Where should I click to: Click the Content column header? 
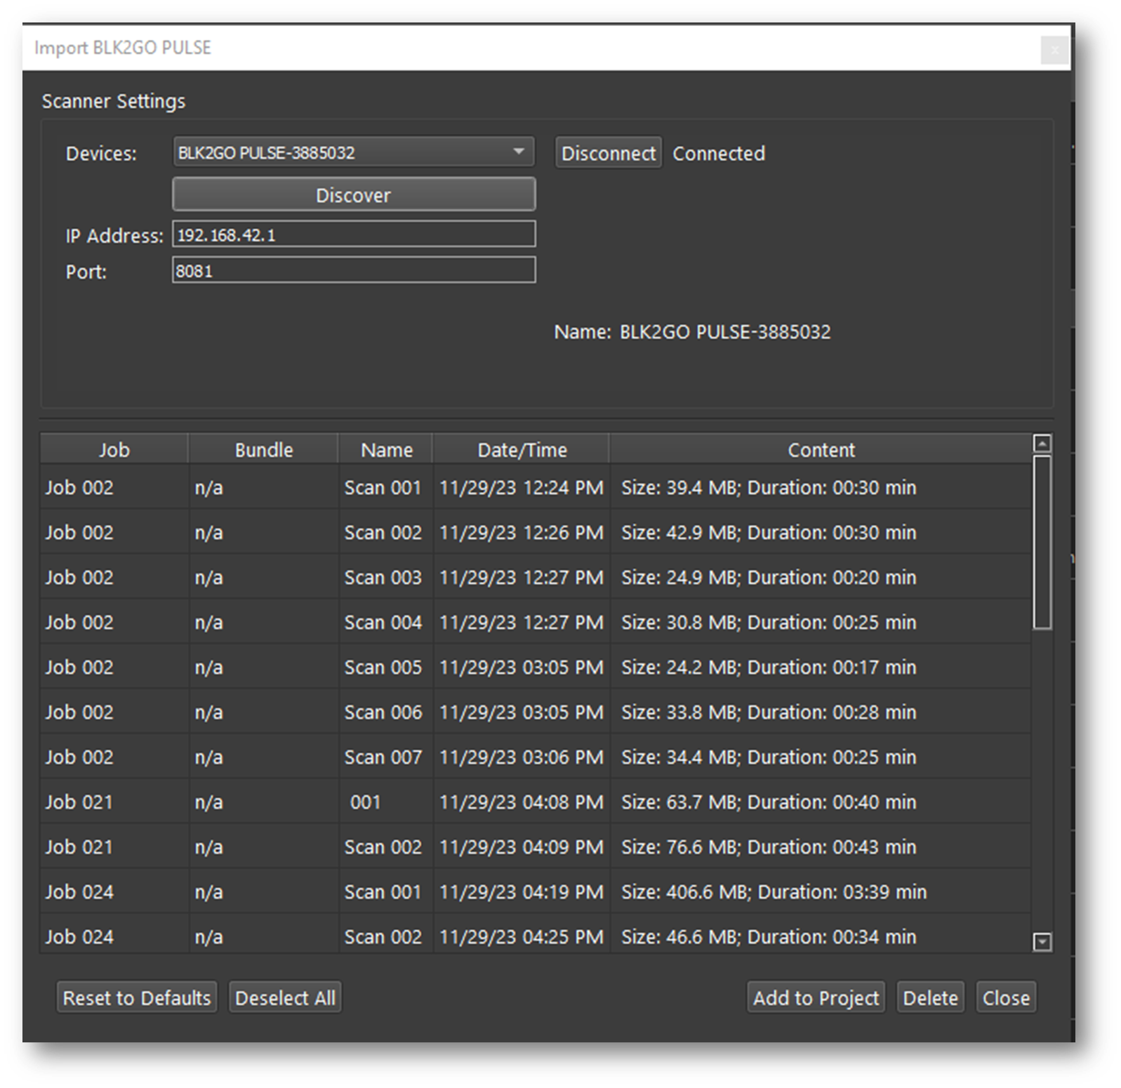(x=821, y=450)
